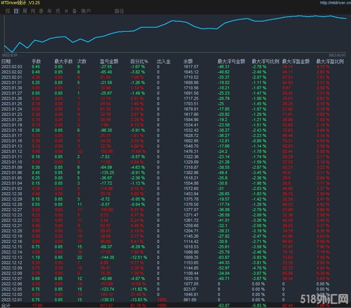Select the 年 yearly tab
The width and height of the screenshot is (351, 308).
[x=49, y=11]
